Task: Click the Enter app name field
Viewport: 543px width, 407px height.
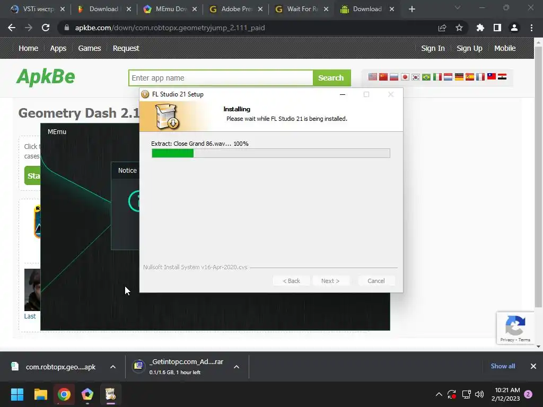Action: [x=221, y=78]
